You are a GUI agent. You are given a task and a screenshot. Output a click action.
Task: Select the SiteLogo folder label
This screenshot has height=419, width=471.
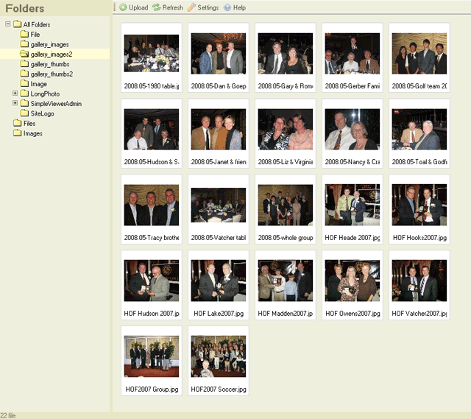pos(43,113)
